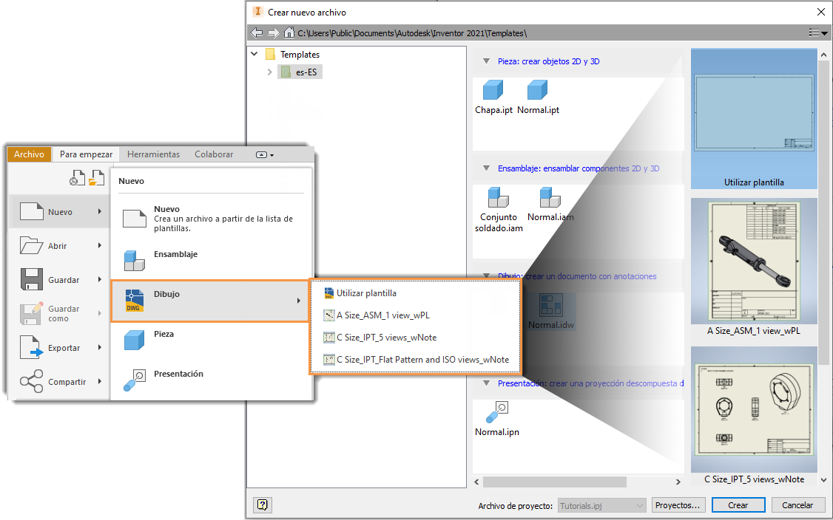Select the Normal.ipn presentation template icon
Viewport: 833px width, 520px height.
[x=496, y=411]
